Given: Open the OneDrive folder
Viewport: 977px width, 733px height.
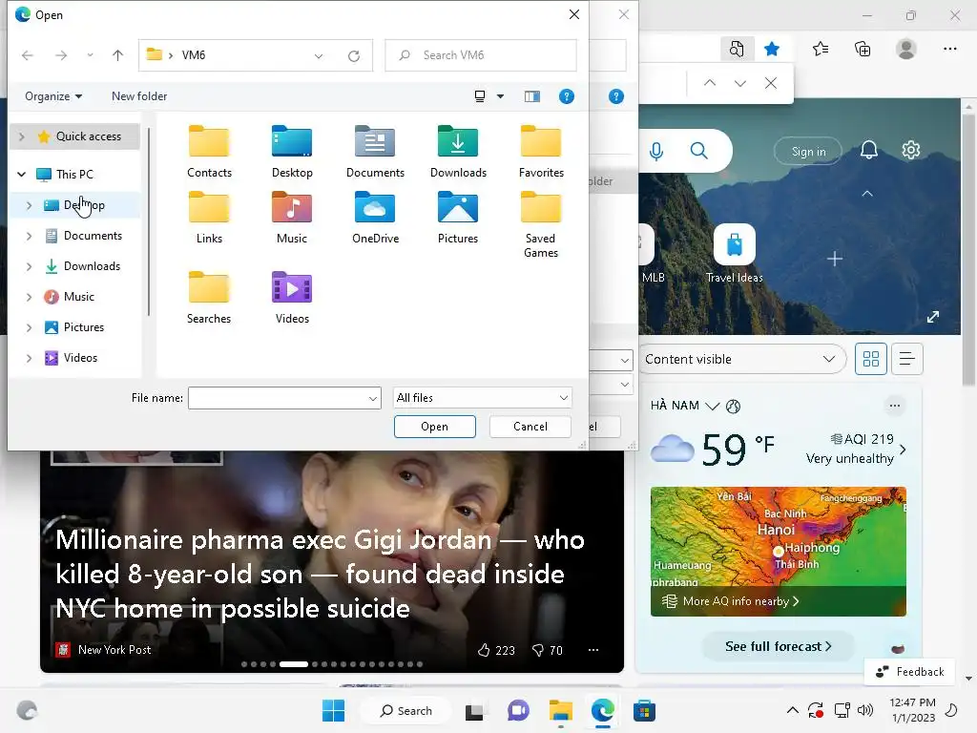Looking at the screenshot, I should click(375, 217).
